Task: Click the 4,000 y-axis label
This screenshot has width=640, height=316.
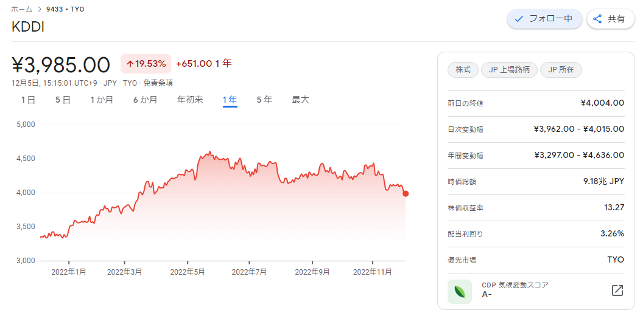Action: click(27, 193)
